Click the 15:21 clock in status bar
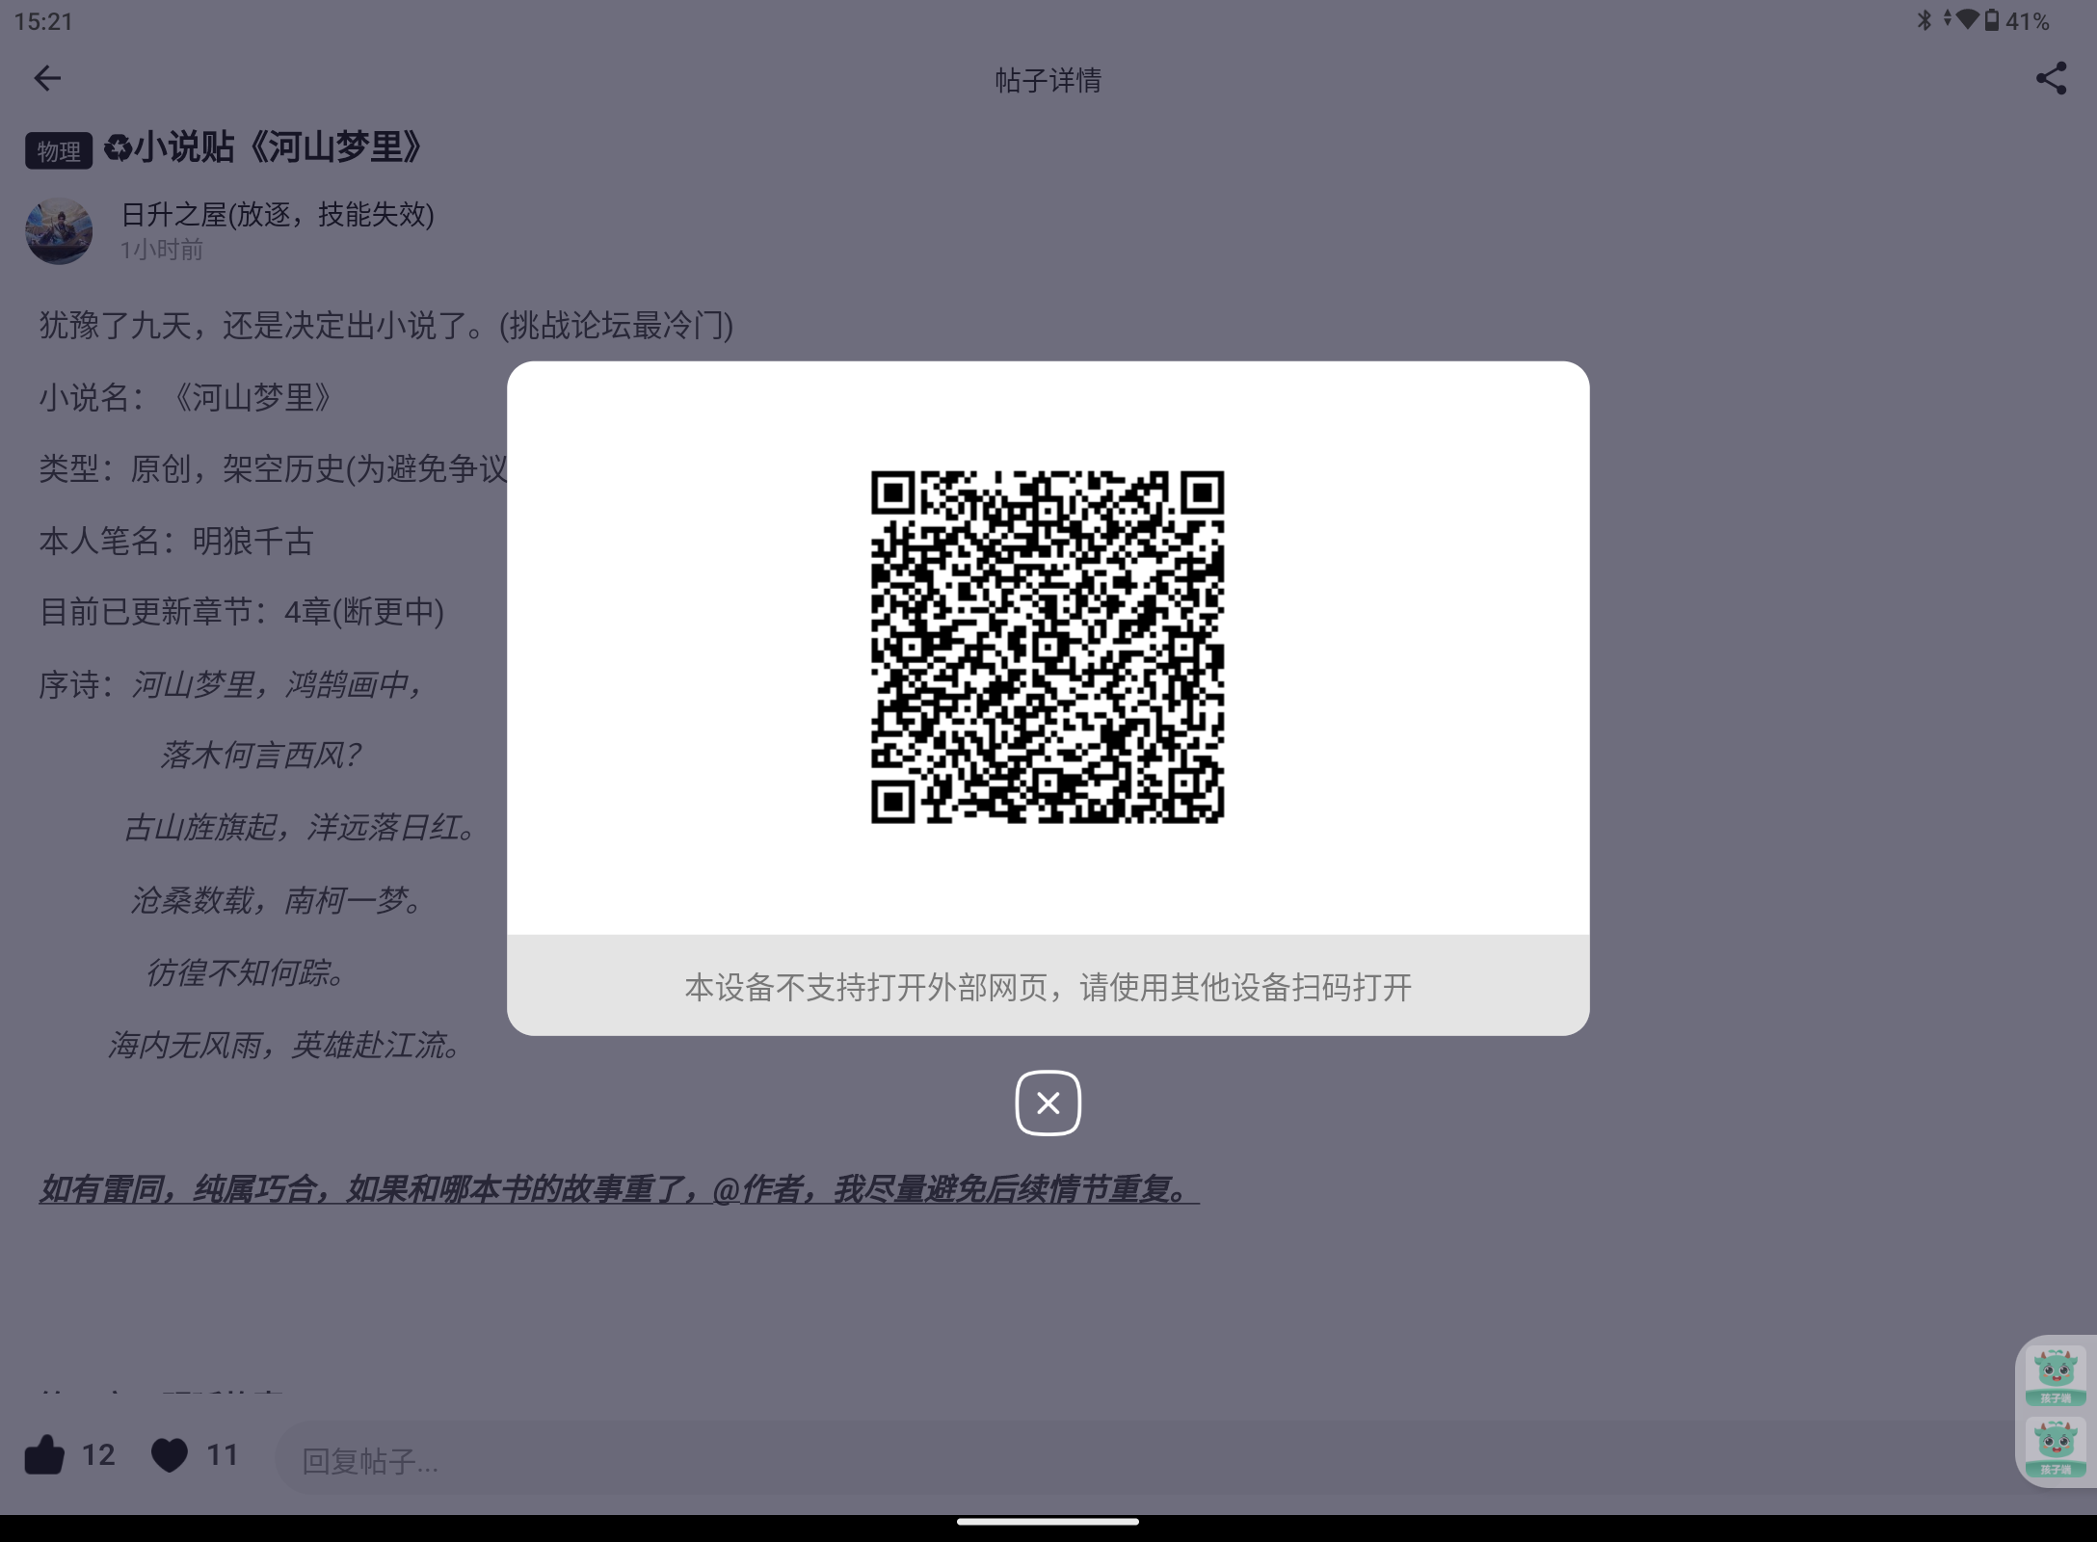Screen dimensions: 2097x1542 tap(44, 21)
